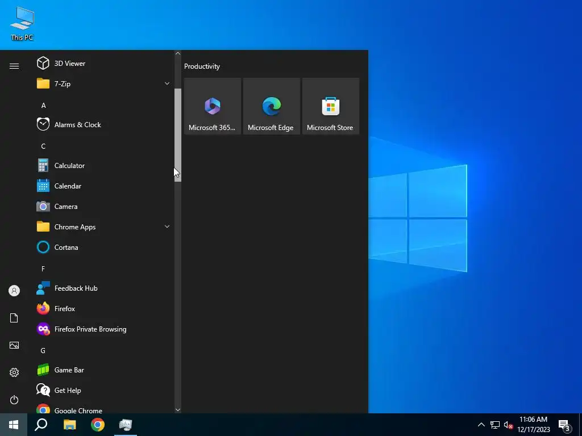The height and width of the screenshot is (436, 582).
Task: Open Google Chrome from the taskbar
Action: tap(98, 425)
